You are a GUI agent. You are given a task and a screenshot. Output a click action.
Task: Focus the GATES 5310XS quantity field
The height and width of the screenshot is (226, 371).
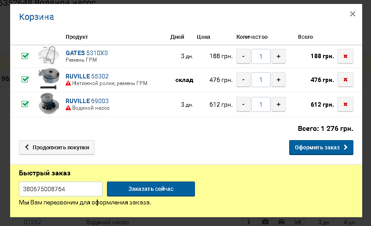(261, 56)
